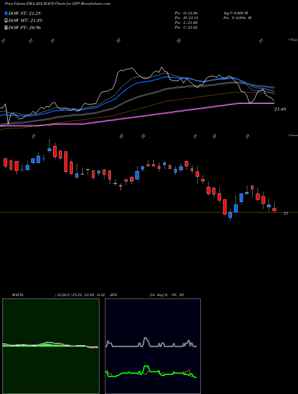This screenshot has width=298, height=394.
Task: Click the '<Tops' axis label
Action: [x=293, y=40]
